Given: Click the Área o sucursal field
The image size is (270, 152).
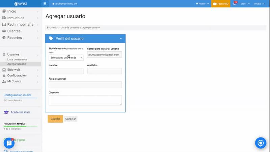Looking at the screenshot, I should click(85, 85).
